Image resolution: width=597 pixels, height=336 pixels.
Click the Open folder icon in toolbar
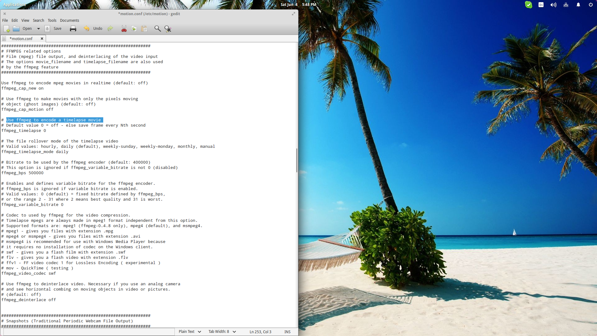pos(16,29)
